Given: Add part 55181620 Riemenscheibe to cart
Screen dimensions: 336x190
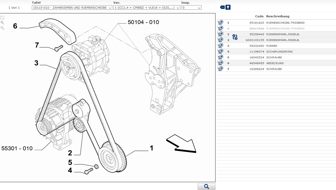Looking at the screenshot, I should tap(220, 23).
